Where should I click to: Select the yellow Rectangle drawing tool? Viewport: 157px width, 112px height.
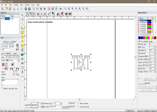click(22, 32)
